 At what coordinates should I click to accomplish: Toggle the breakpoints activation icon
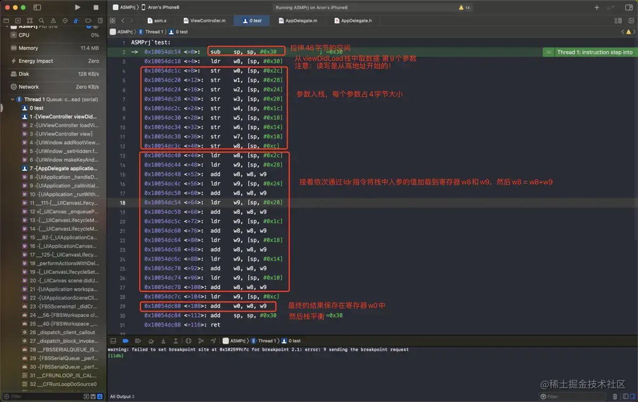click(125, 341)
